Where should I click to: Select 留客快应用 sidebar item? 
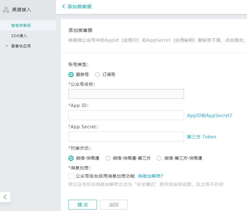coord(21,46)
